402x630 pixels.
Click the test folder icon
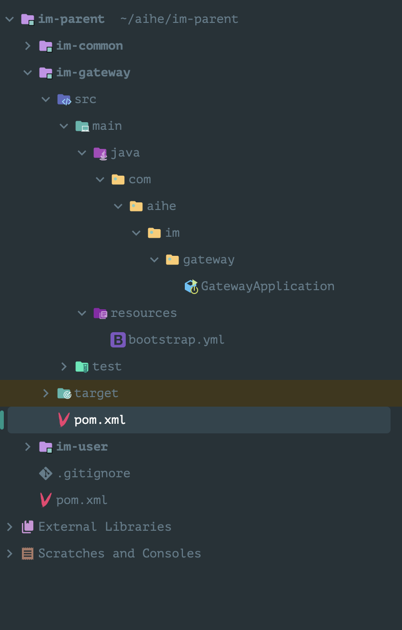pos(82,367)
